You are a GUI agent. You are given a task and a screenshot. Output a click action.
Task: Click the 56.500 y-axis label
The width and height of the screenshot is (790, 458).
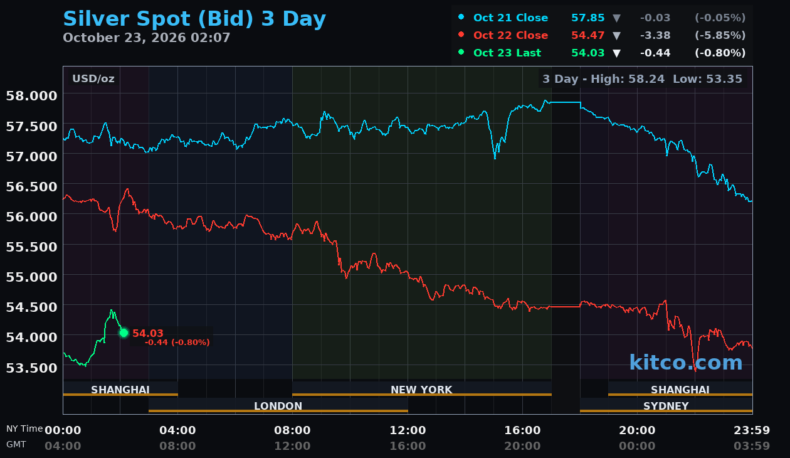[31, 186]
